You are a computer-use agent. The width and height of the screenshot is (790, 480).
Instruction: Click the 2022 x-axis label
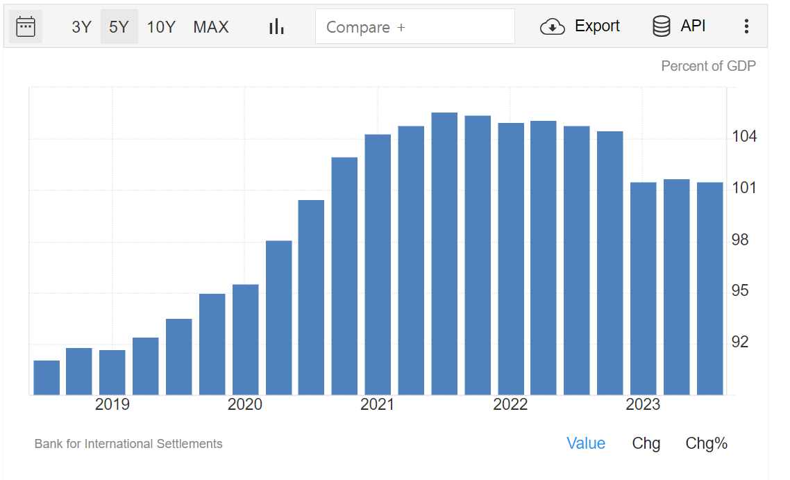(510, 404)
